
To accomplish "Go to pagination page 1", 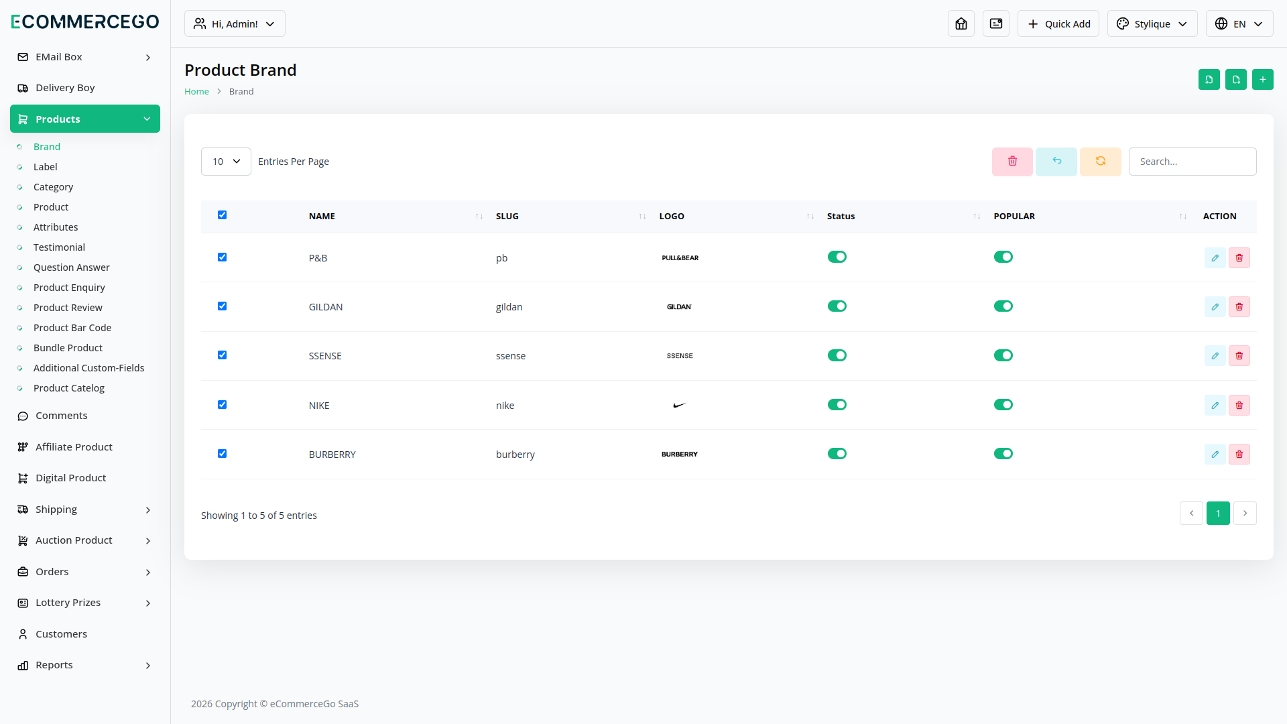I will pos(1218,514).
